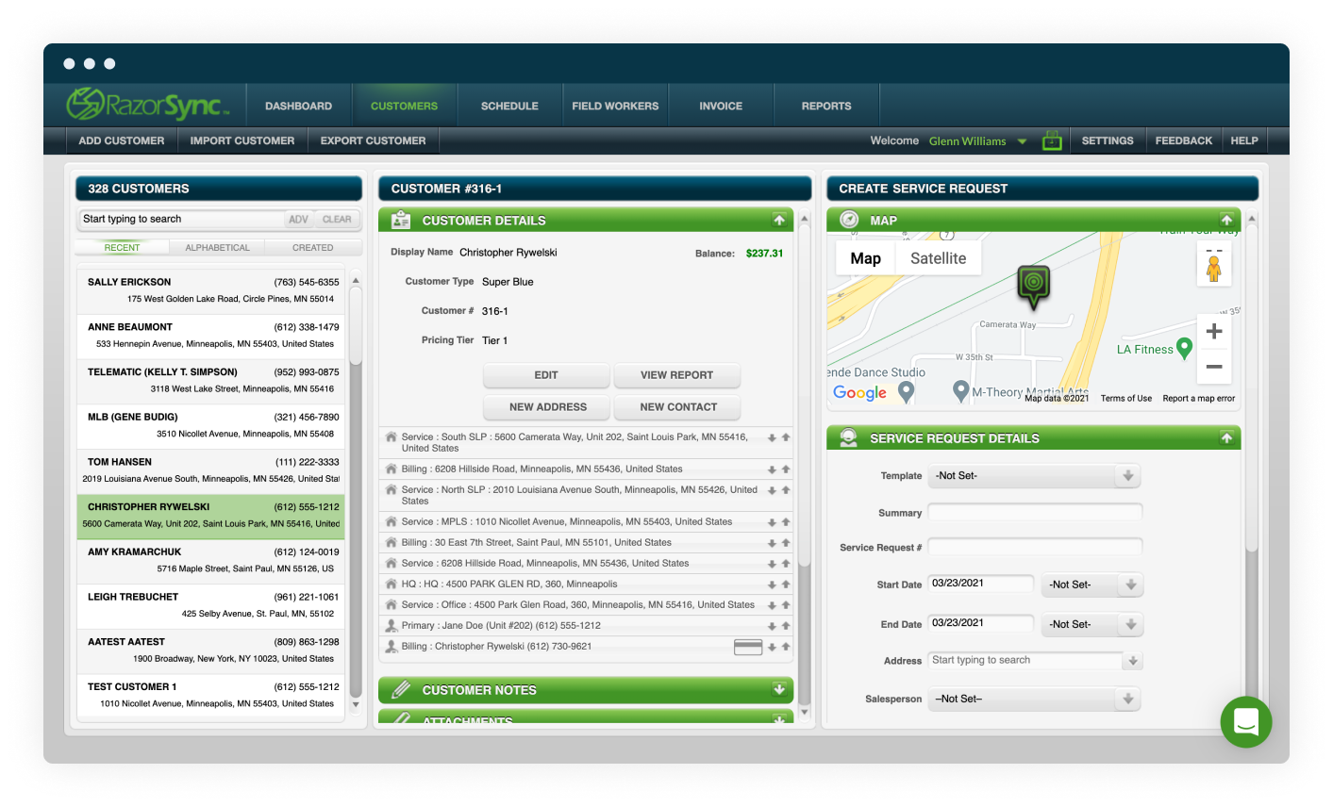Expand the Attachments section
Screen dimensions: 1333x807
click(x=780, y=718)
